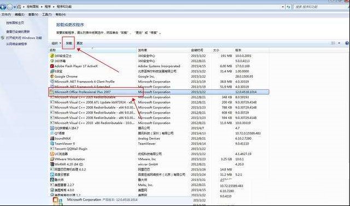Open 打开或关闭 Windows 功能 link
Screen dimensions: 350x206
tap(24, 38)
